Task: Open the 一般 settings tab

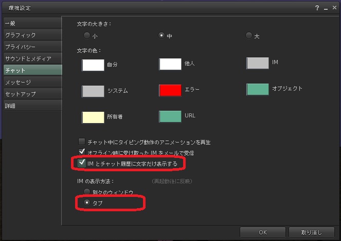Action: click(31, 24)
